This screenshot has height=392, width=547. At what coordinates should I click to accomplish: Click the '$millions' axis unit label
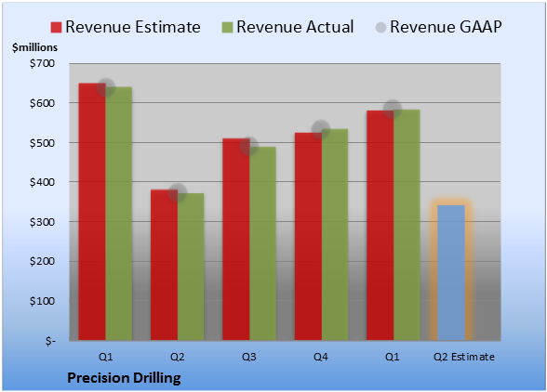pyautogui.click(x=34, y=47)
